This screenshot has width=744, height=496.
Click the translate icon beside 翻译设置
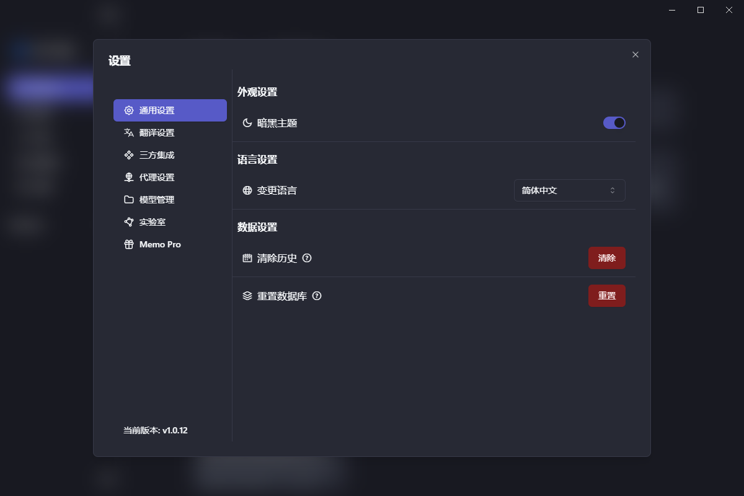click(x=129, y=133)
